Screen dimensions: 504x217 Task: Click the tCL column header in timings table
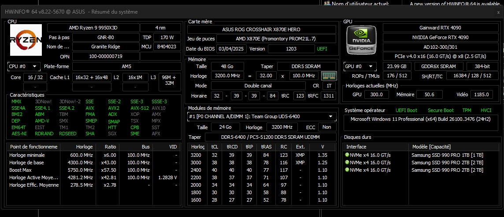pos(215,146)
